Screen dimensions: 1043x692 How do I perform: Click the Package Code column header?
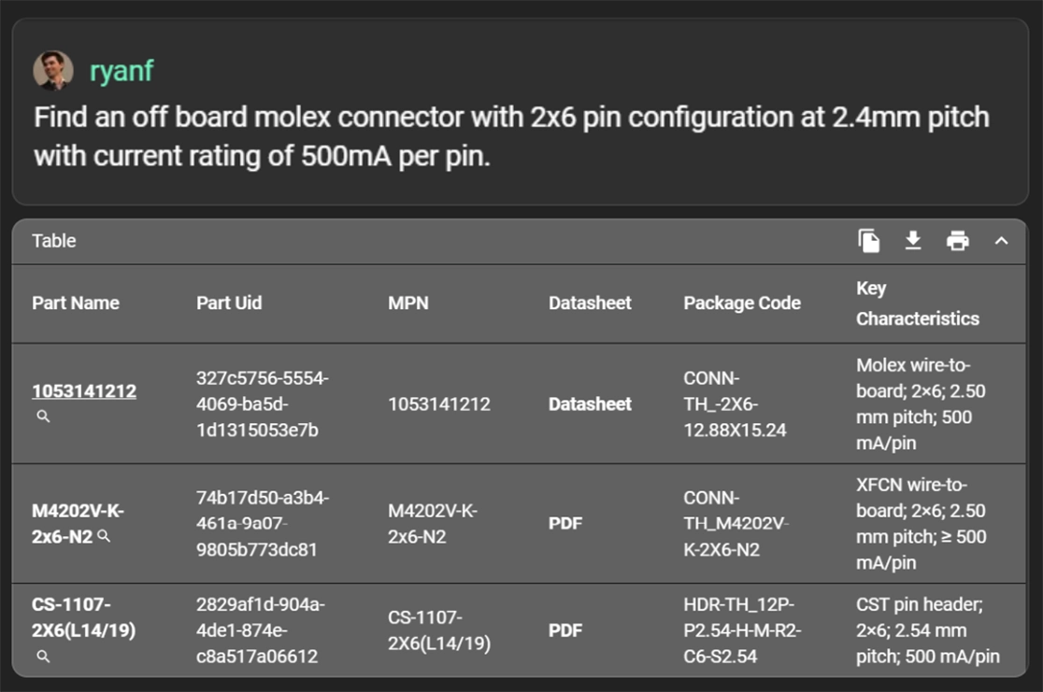(742, 304)
